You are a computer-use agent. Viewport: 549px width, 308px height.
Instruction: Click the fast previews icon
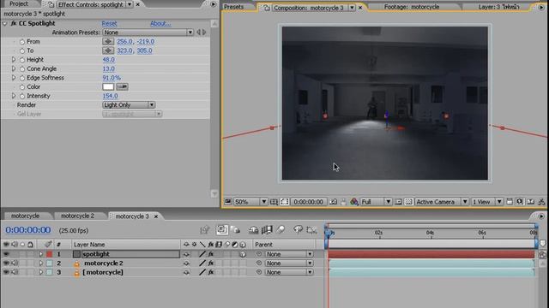(520, 202)
